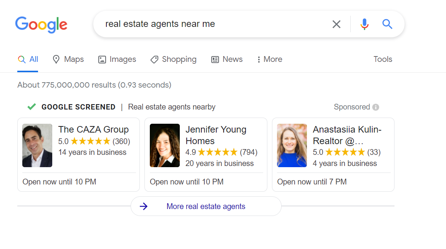This screenshot has height=249, width=446.
Task: Switch to the Images tab
Action: tap(117, 59)
